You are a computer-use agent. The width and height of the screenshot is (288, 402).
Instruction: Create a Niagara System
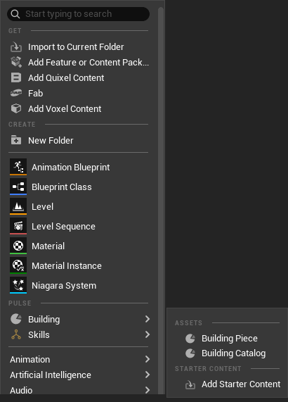(79, 285)
